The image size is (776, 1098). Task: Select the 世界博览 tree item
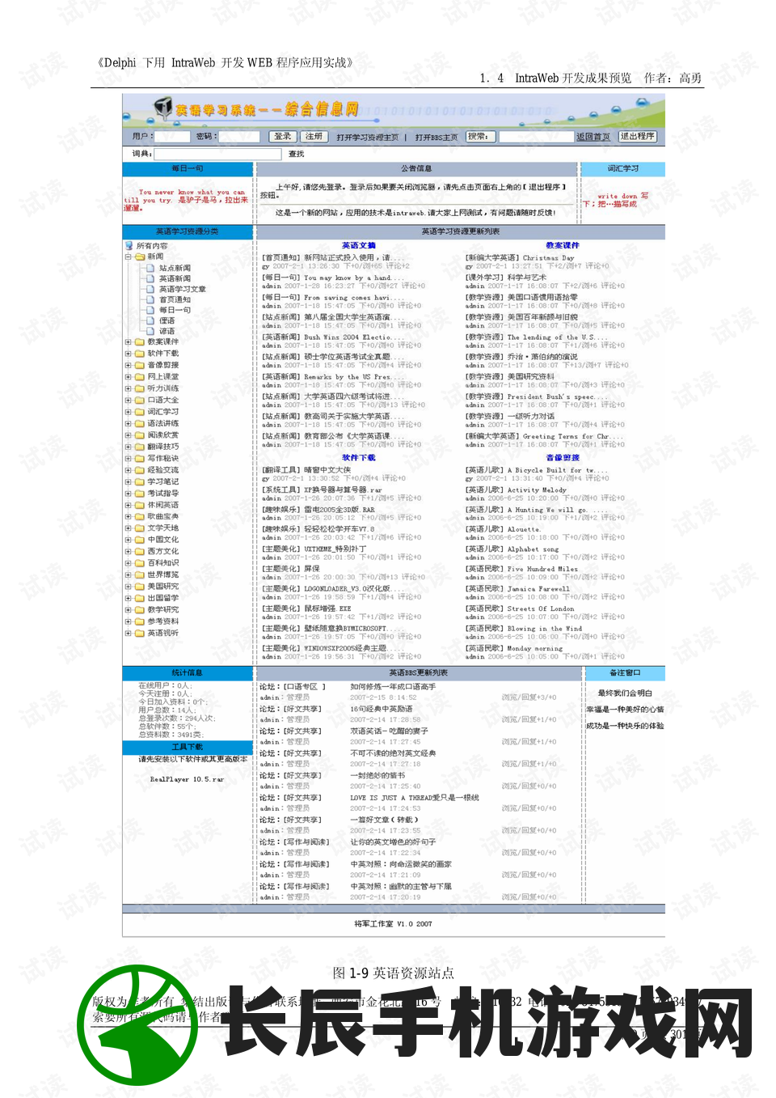tap(162, 575)
